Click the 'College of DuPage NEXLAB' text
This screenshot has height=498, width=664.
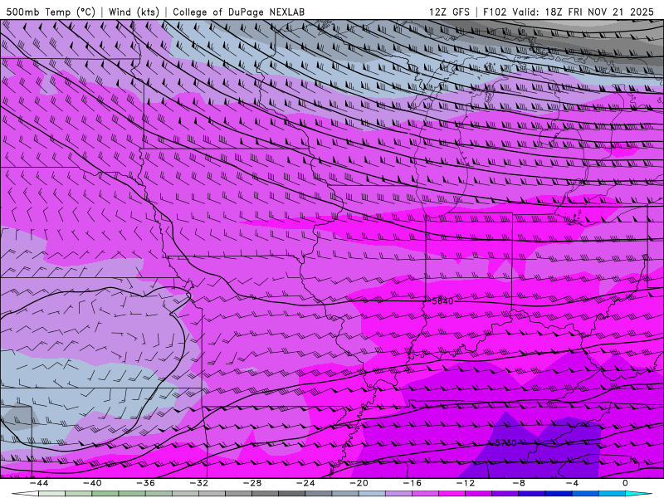tap(238, 12)
